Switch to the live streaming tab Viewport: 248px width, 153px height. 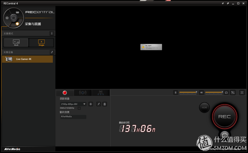click(x=83, y=93)
